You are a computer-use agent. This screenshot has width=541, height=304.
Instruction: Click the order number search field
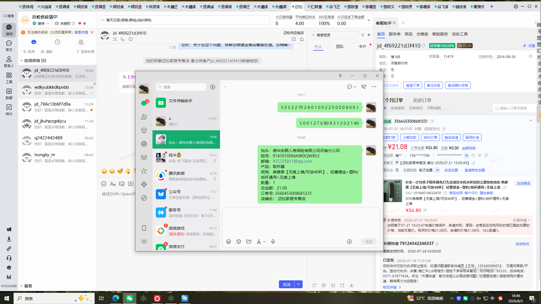click(x=515, y=108)
